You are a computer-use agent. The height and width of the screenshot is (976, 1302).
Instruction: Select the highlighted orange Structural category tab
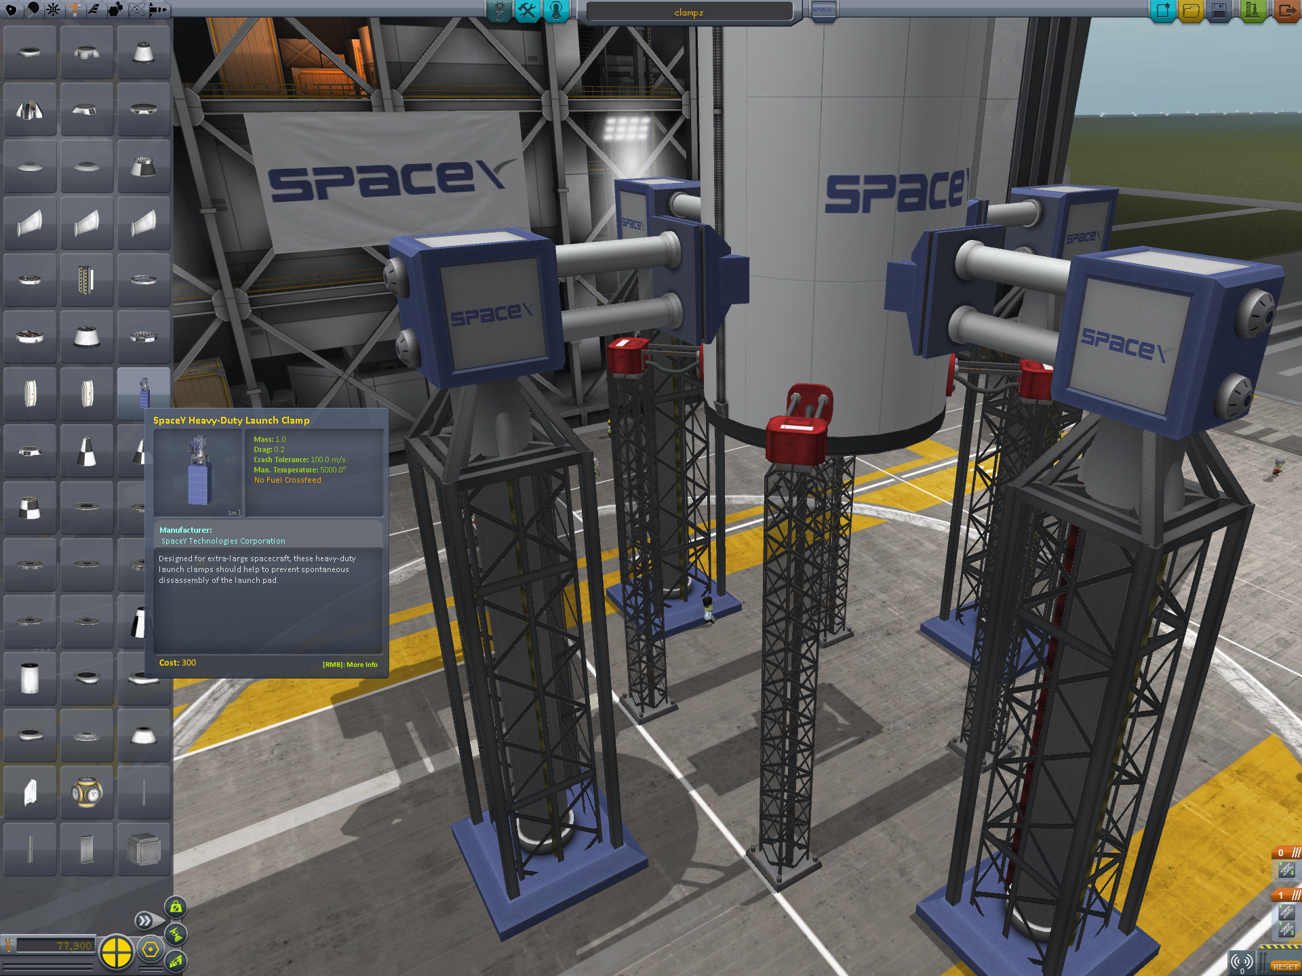(x=74, y=9)
